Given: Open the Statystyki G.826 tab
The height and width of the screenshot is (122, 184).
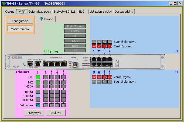Looking at the screenshot, I should point(64,12).
